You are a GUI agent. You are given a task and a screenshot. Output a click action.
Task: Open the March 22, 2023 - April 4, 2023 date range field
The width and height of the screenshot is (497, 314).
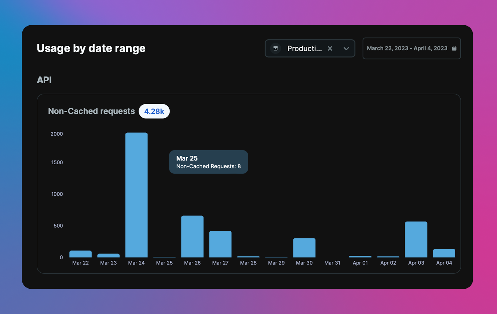[412, 48]
